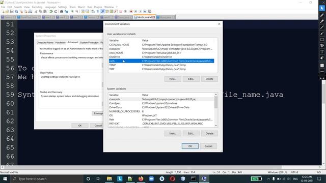Click the Notepad++ find (binoculars) icon

pyautogui.click(x=62, y=11)
